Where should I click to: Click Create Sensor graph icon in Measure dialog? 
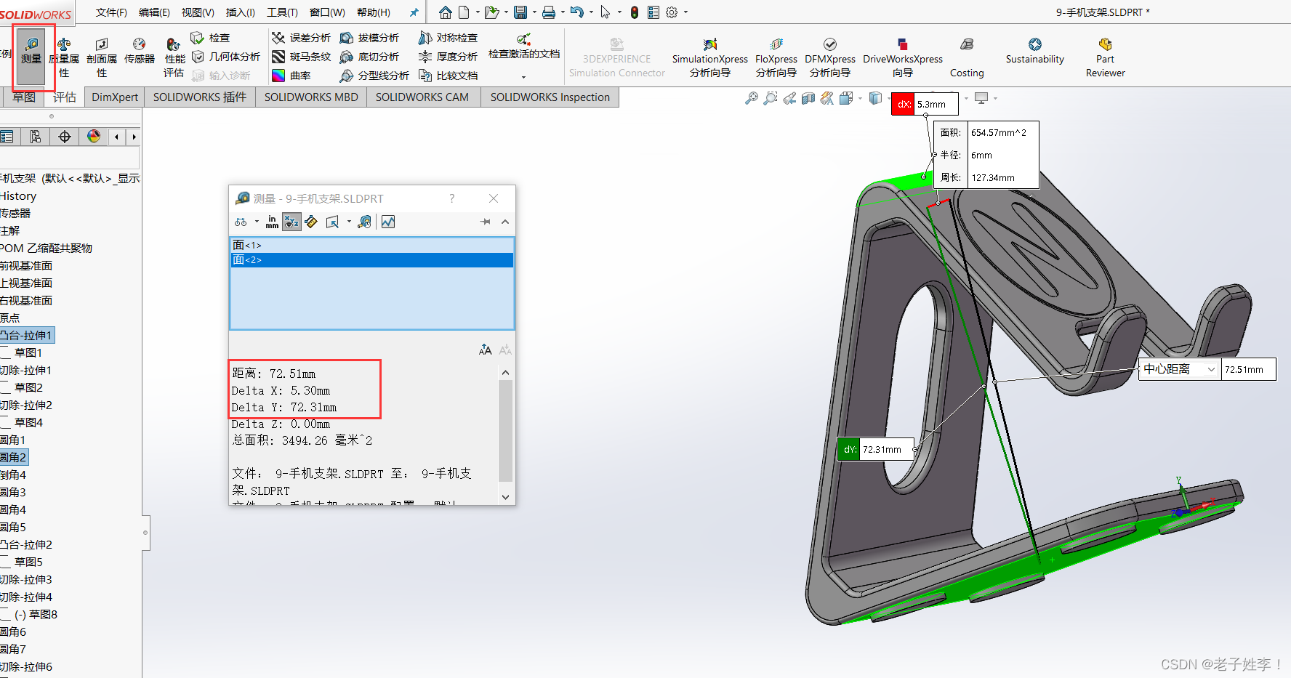coord(388,222)
